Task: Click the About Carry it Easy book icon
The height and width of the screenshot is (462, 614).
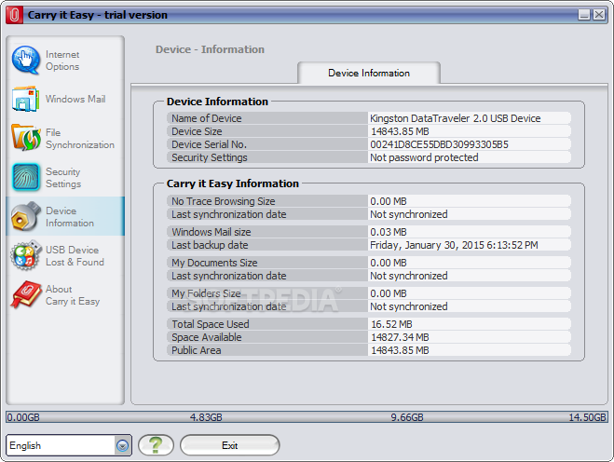Action: [x=26, y=294]
